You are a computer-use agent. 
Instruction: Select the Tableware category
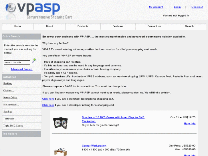pos(9,119)
